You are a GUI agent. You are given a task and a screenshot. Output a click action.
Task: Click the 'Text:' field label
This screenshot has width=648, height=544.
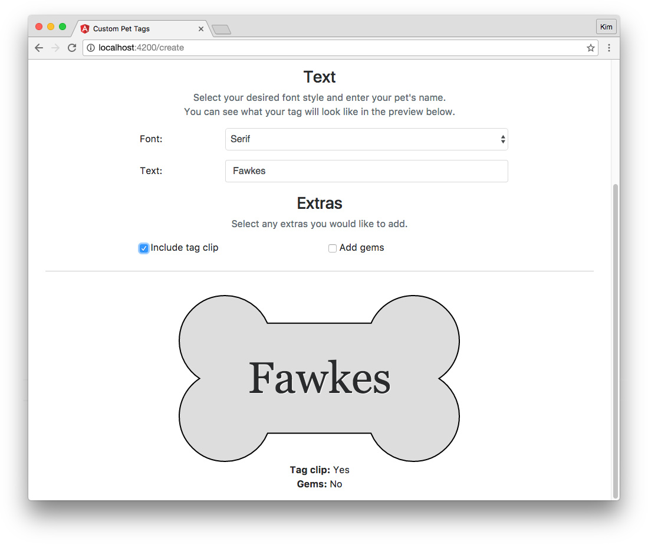[x=151, y=171]
